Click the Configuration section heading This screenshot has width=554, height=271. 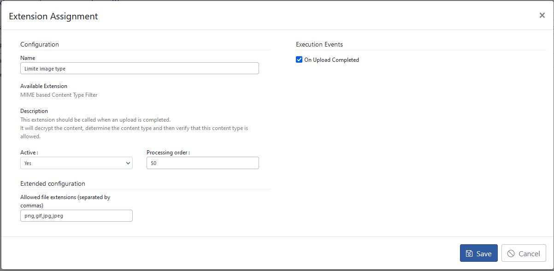tap(40, 44)
